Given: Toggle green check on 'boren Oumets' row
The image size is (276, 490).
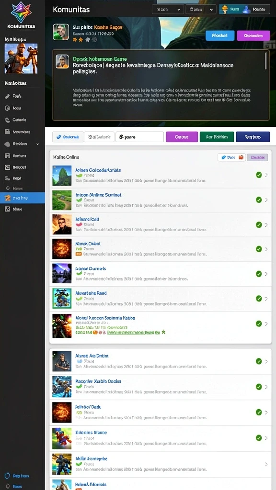Looking at the screenshot, I should 259,274.
